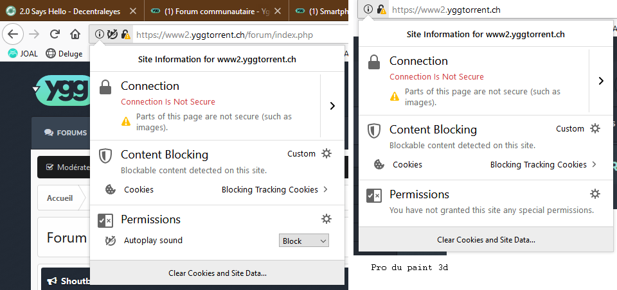Open the Deluge bookmark

point(64,53)
